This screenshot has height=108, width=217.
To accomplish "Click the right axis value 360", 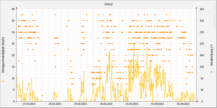I will click(x=202, y=9).
